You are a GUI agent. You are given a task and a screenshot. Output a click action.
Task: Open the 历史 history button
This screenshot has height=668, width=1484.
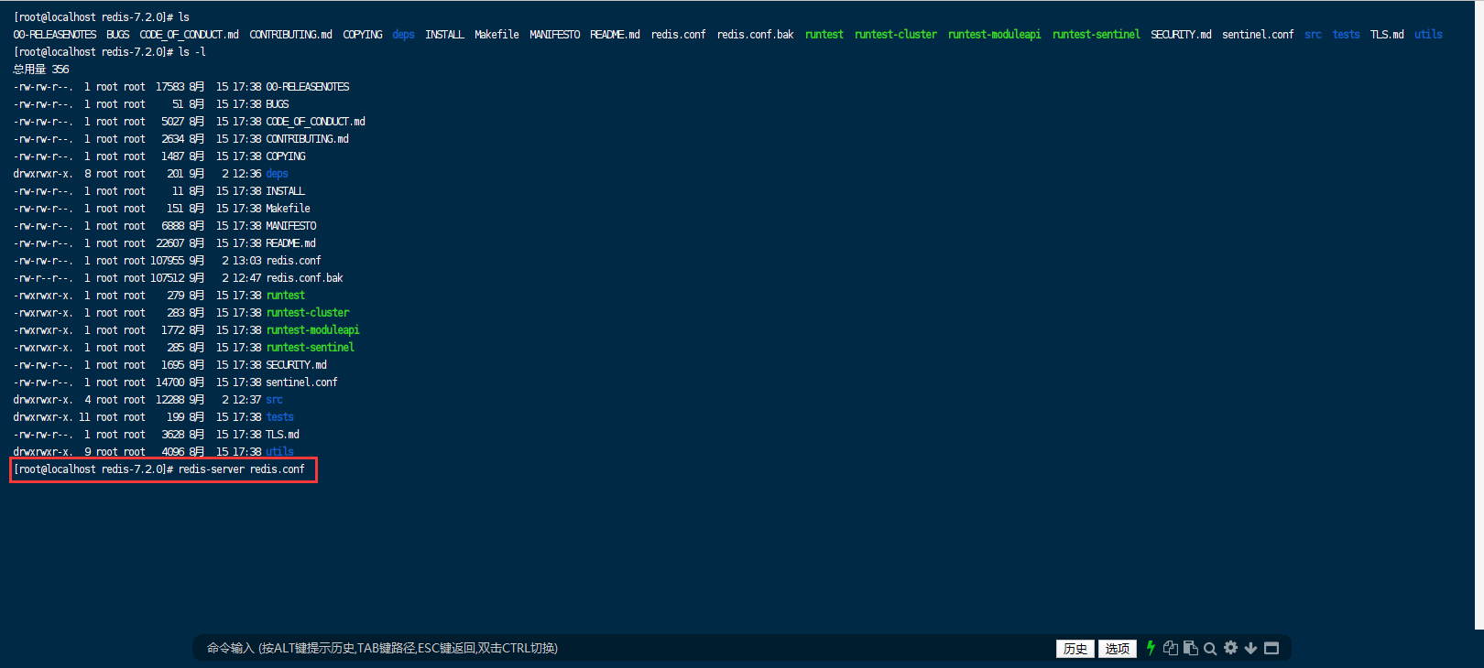click(x=1075, y=649)
